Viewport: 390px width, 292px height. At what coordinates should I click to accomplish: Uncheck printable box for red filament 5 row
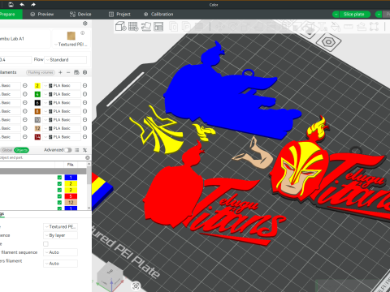(59, 196)
